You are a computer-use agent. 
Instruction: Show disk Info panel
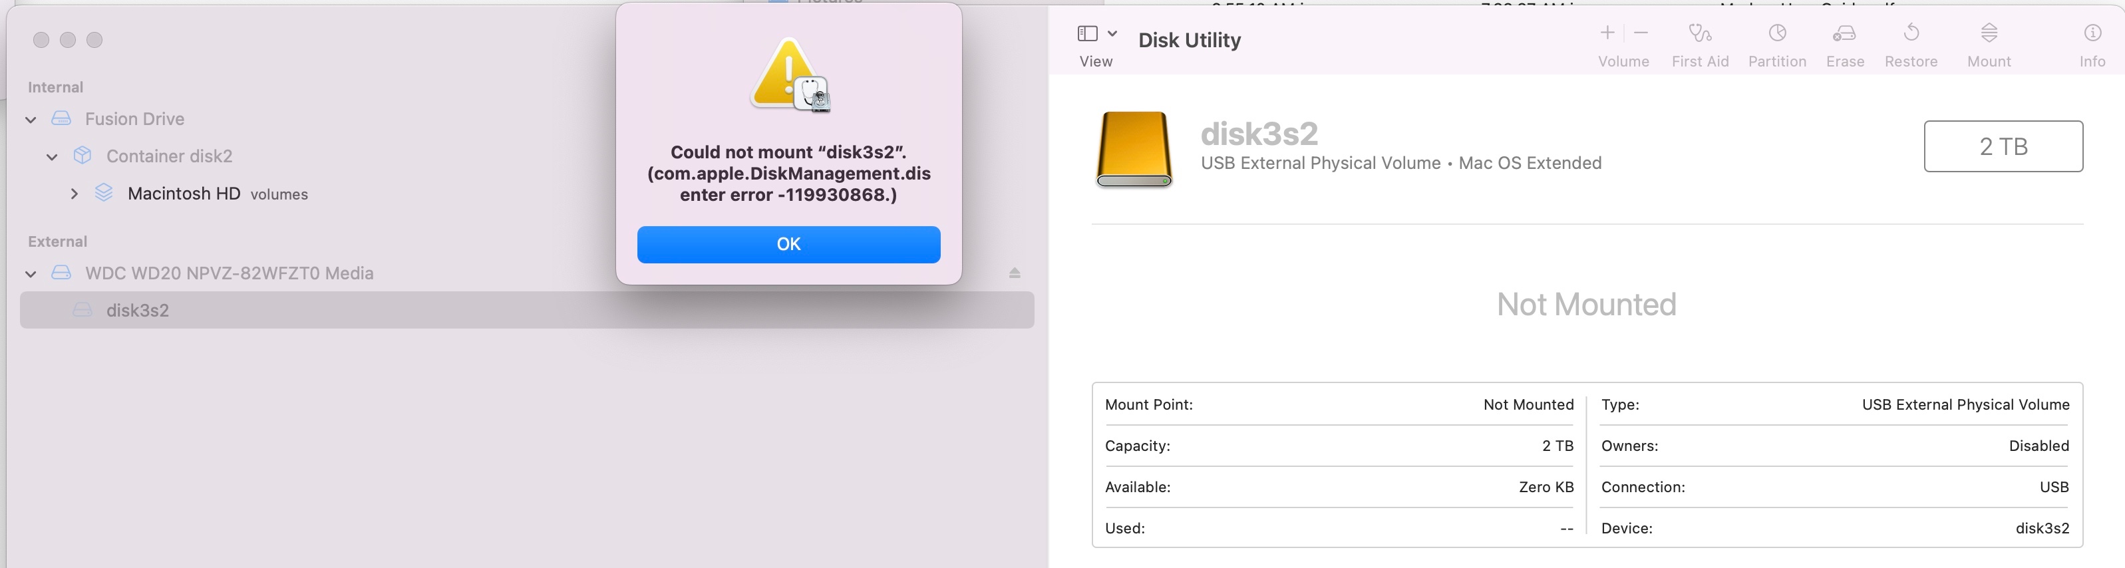(x=2092, y=33)
